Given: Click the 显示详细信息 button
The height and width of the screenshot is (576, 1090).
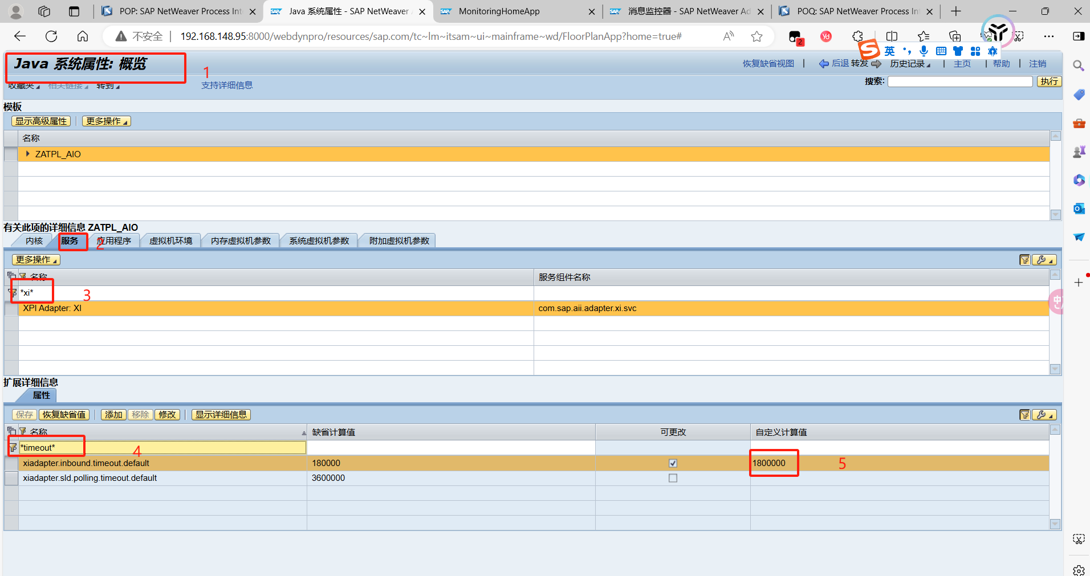Looking at the screenshot, I should (221, 415).
